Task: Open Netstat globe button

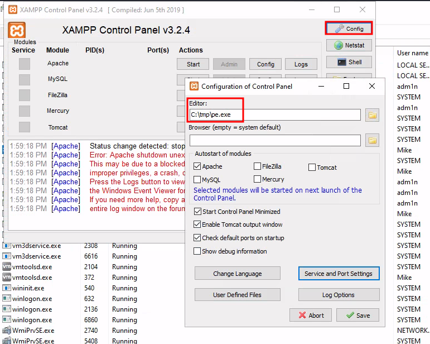Action: [x=349, y=45]
